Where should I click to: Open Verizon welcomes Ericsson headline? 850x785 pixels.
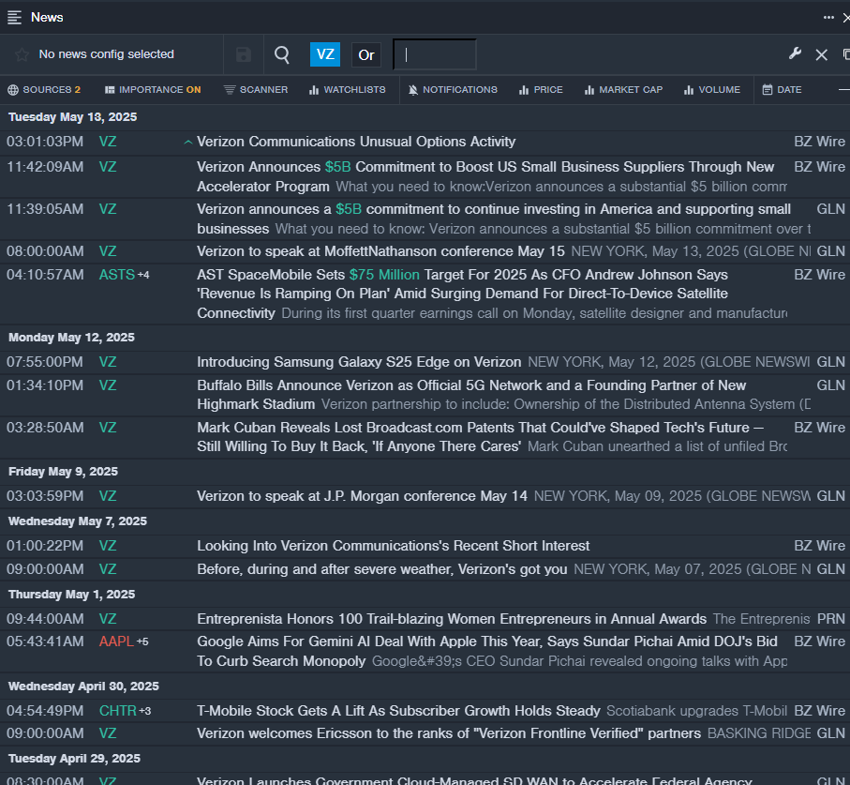pyautogui.click(x=449, y=733)
